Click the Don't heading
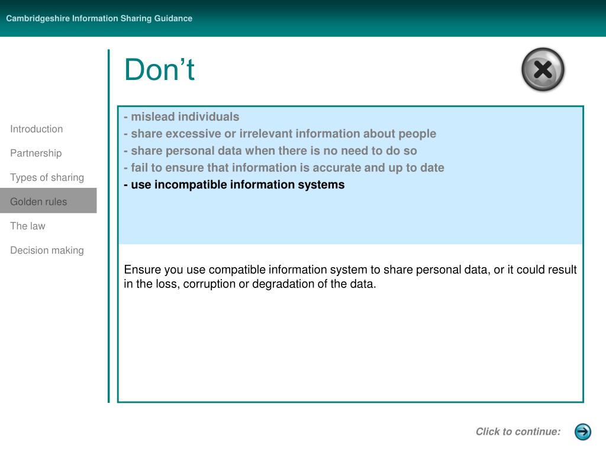This screenshot has width=606, height=455. [159, 70]
